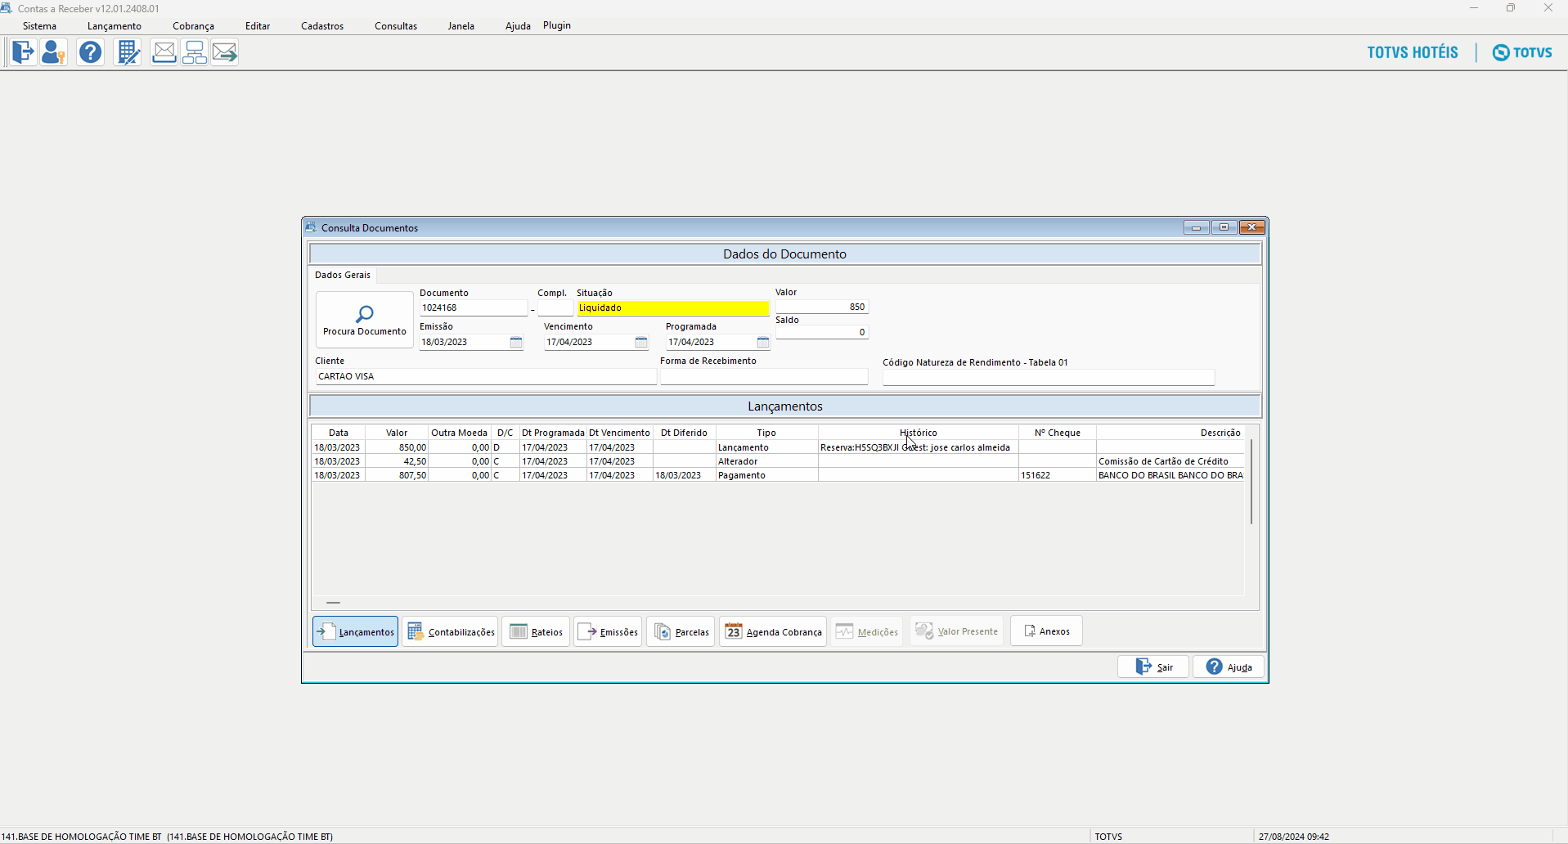Viewport: 1568px width, 844px height.
Task: Click the Forma de Recebimento field
Action: coord(764,376)
